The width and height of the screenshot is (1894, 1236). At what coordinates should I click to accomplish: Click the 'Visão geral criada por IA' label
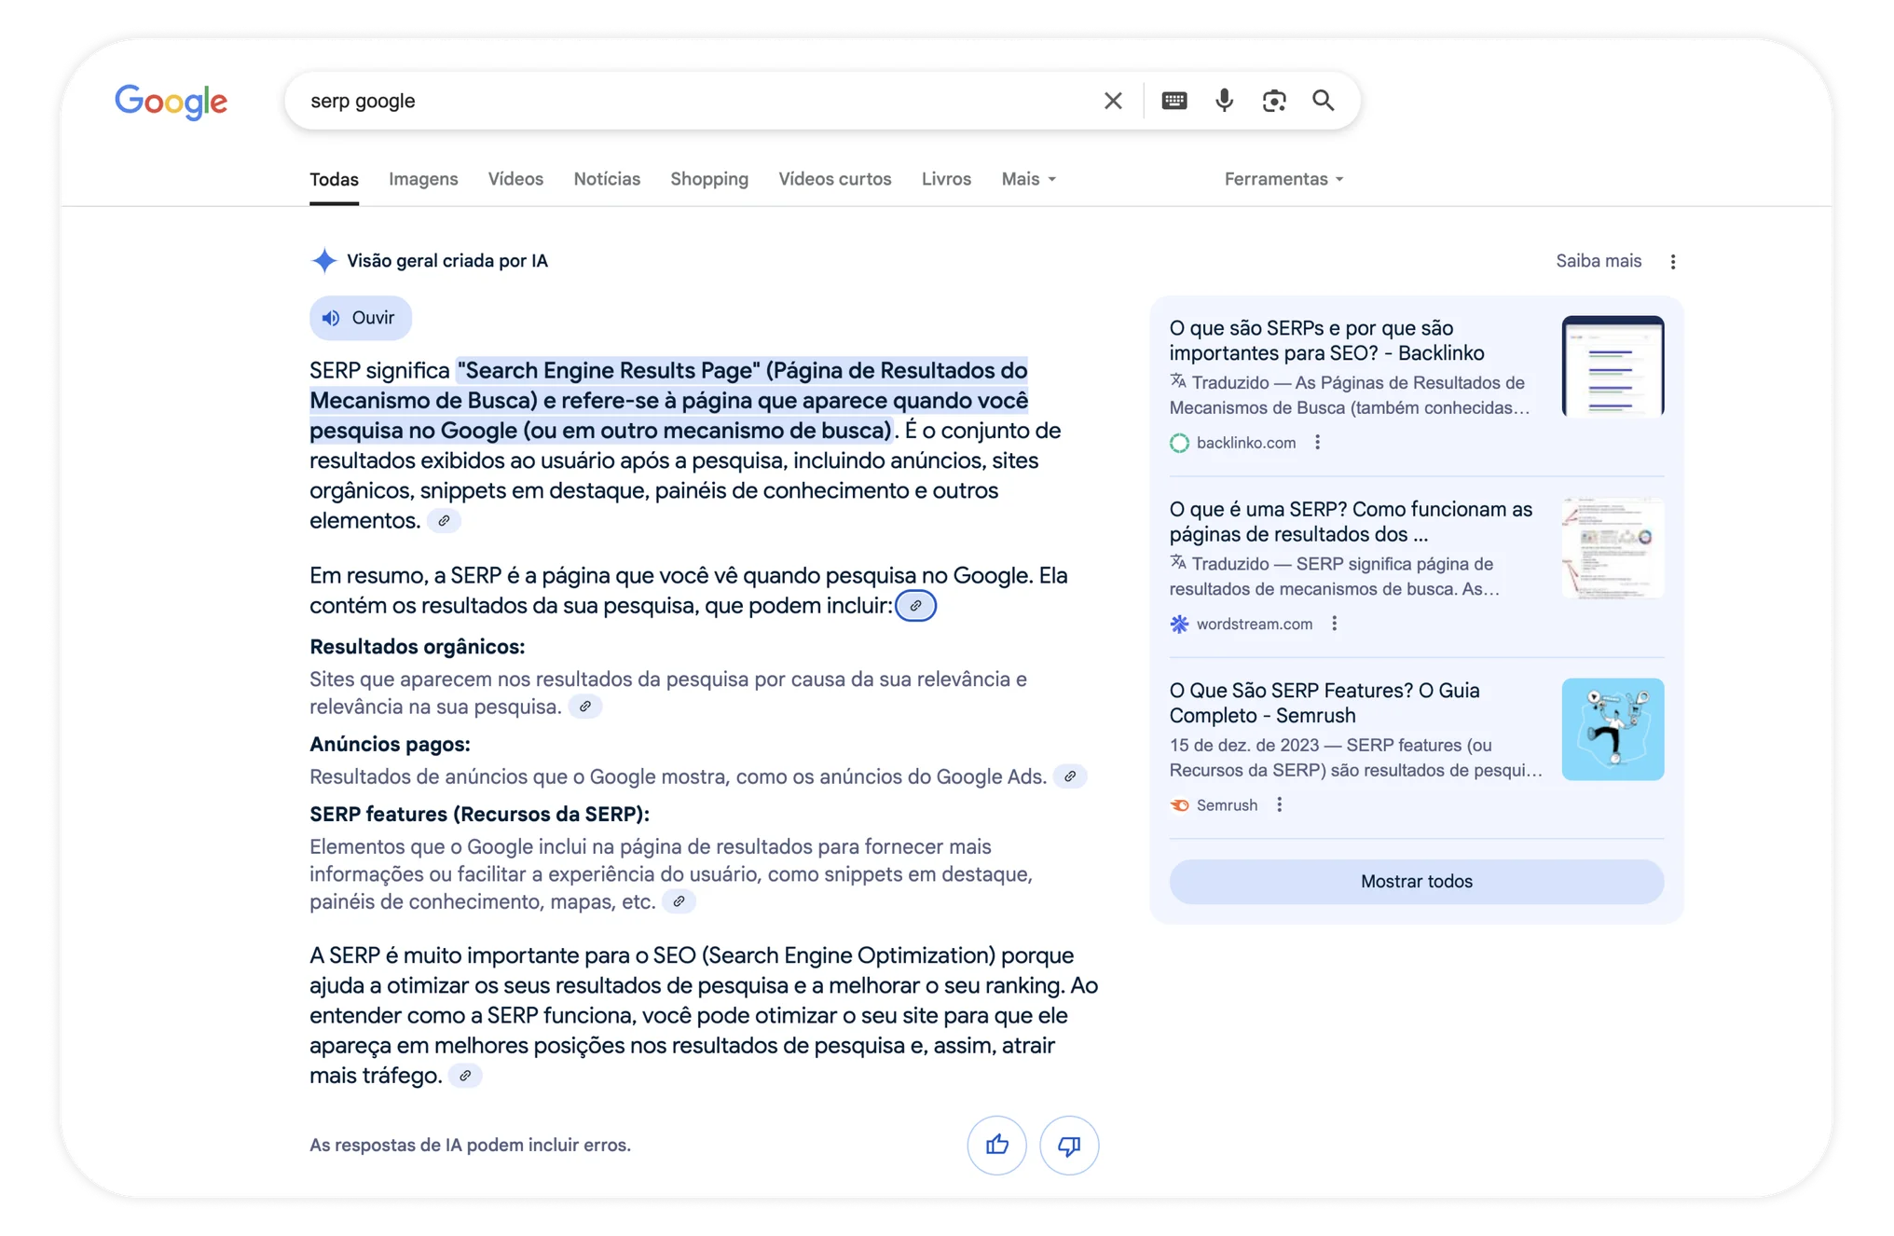pos(447,261)
